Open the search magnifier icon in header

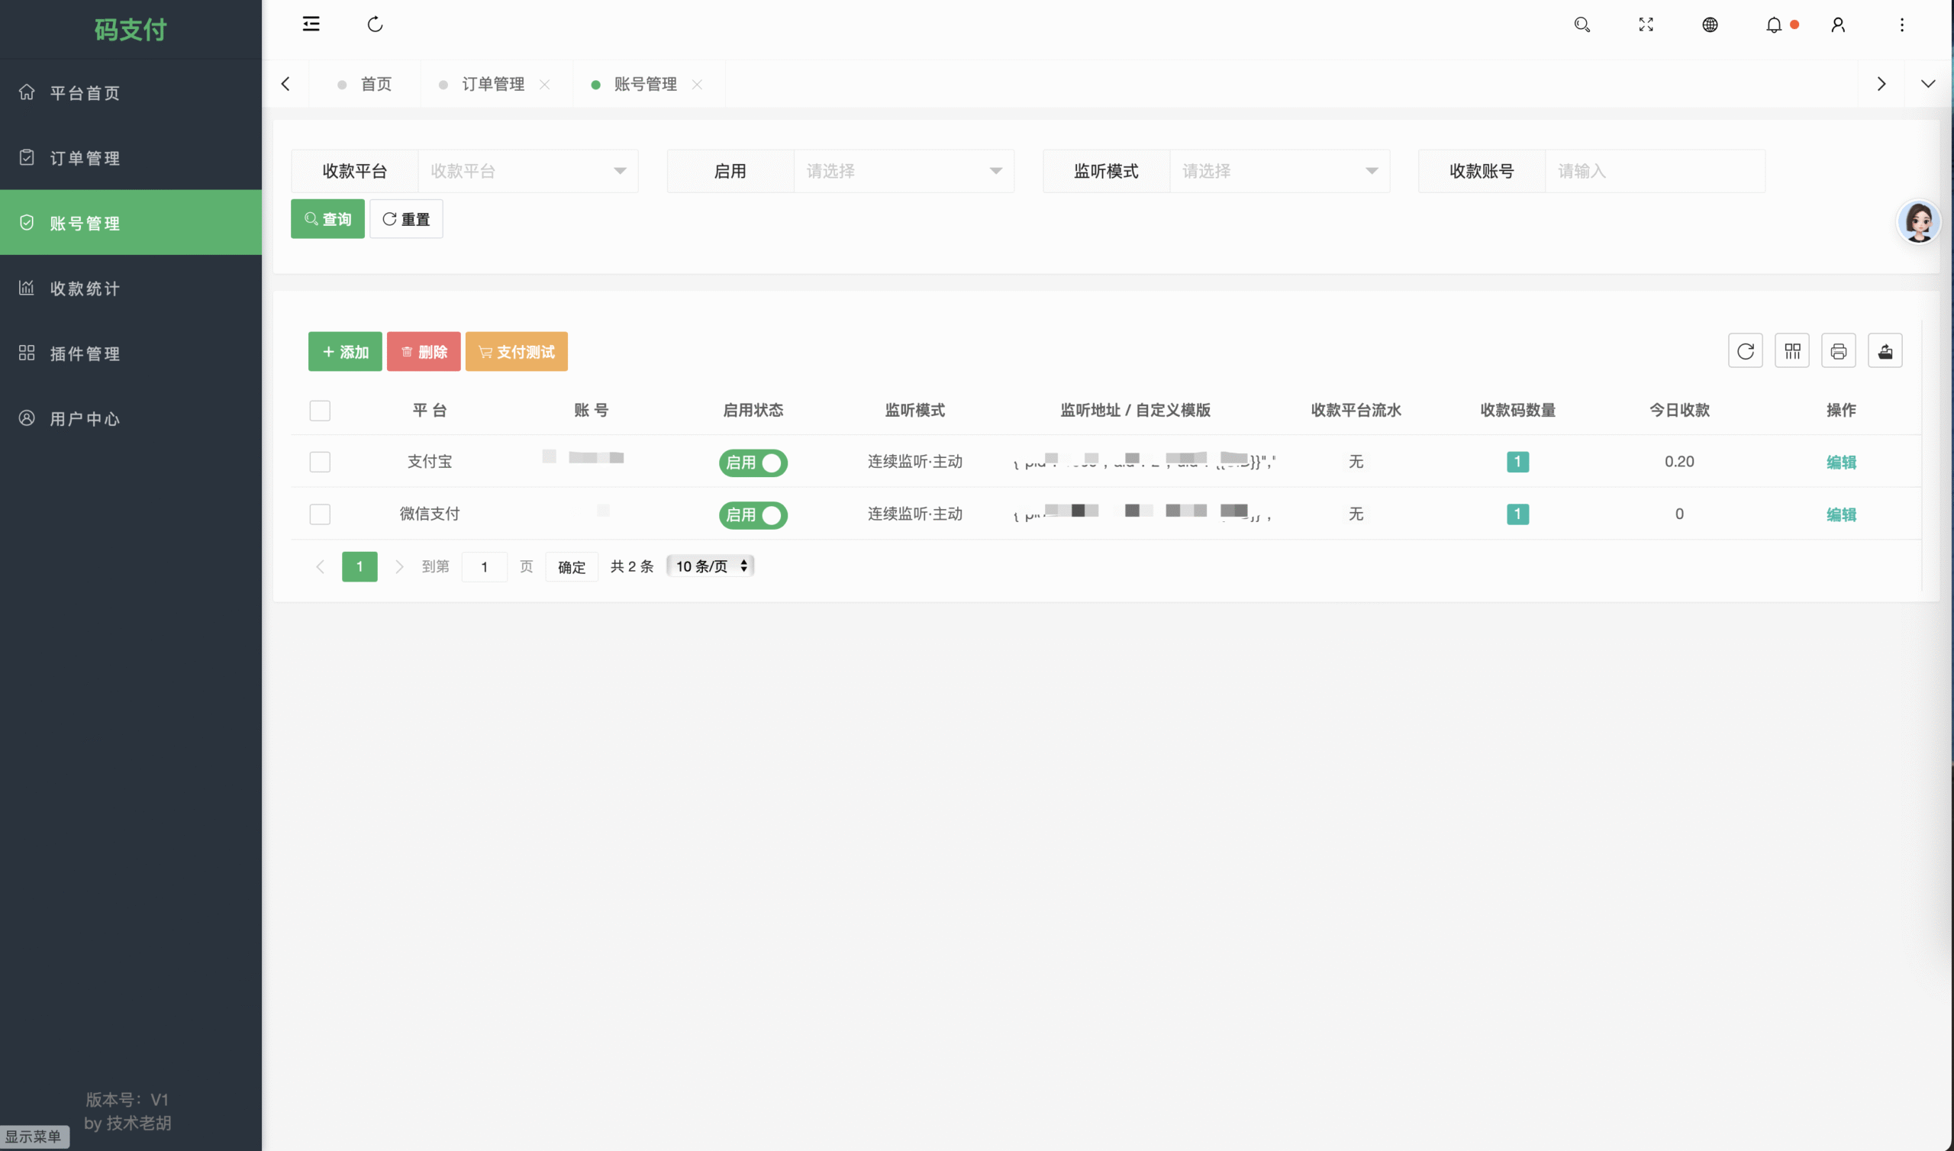coord(1582,25)
